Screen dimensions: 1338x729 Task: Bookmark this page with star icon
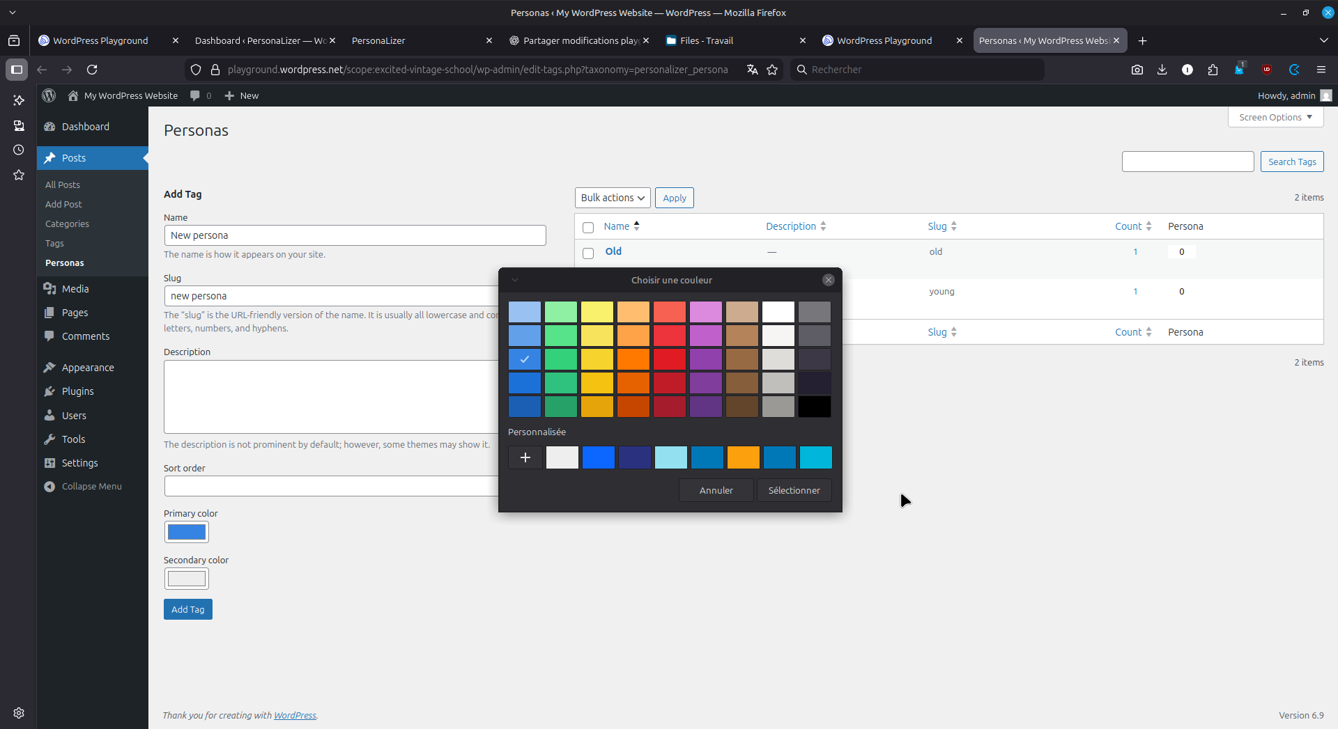tap(772, 70)
